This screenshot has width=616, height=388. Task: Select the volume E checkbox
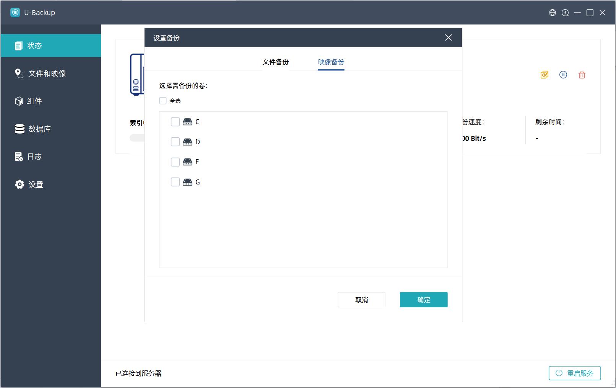click(175, 162)
